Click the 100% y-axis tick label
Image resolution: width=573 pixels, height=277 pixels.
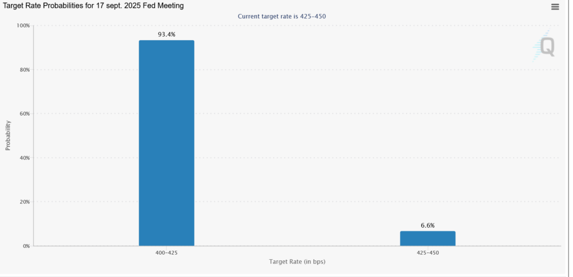24,26
